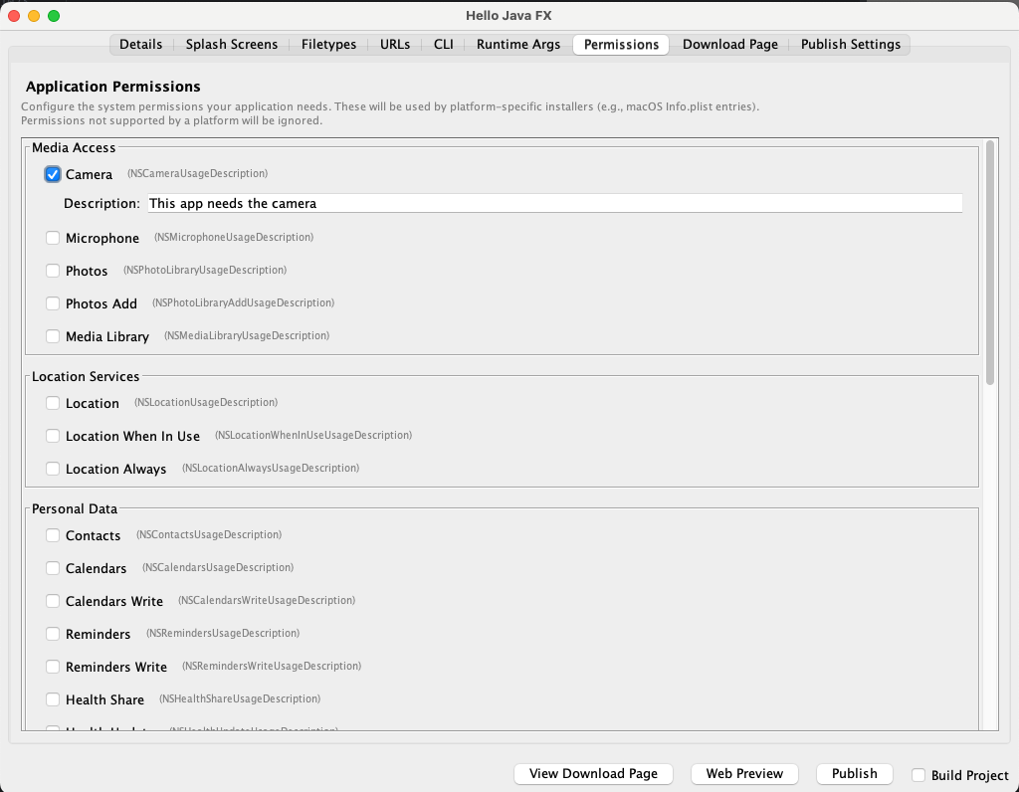
Task: Switch to the Runtime Args tab
Action: 516,44
